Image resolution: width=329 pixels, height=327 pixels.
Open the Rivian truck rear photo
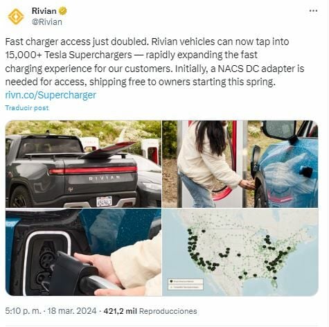coord(83,163)
